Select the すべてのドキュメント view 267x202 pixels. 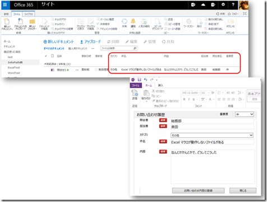click(54, 48)
